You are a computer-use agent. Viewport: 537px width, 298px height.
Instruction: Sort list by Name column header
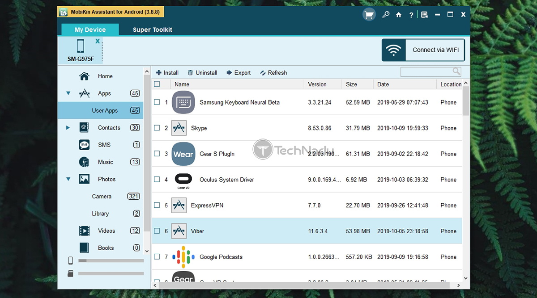click(238, 84)
